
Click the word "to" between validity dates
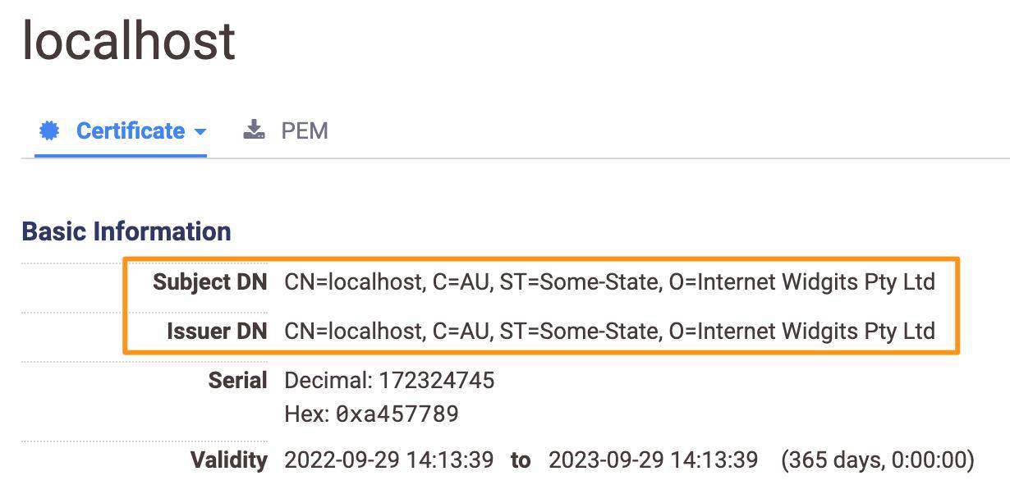coord(521,460)
